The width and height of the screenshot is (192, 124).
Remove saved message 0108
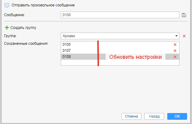(175, 57)
